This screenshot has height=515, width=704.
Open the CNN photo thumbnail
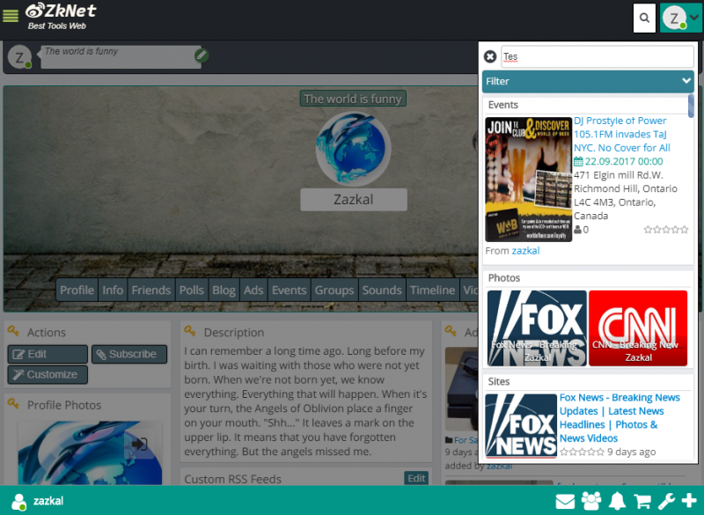tap(638, 328)
